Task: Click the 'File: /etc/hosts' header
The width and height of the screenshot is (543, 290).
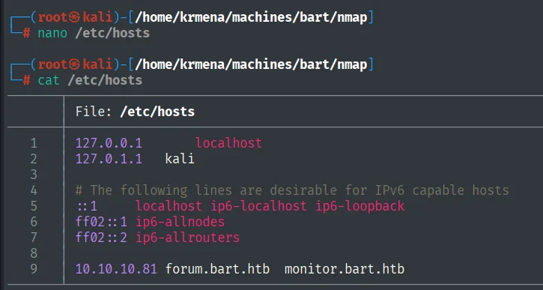Action: point(135,112)
